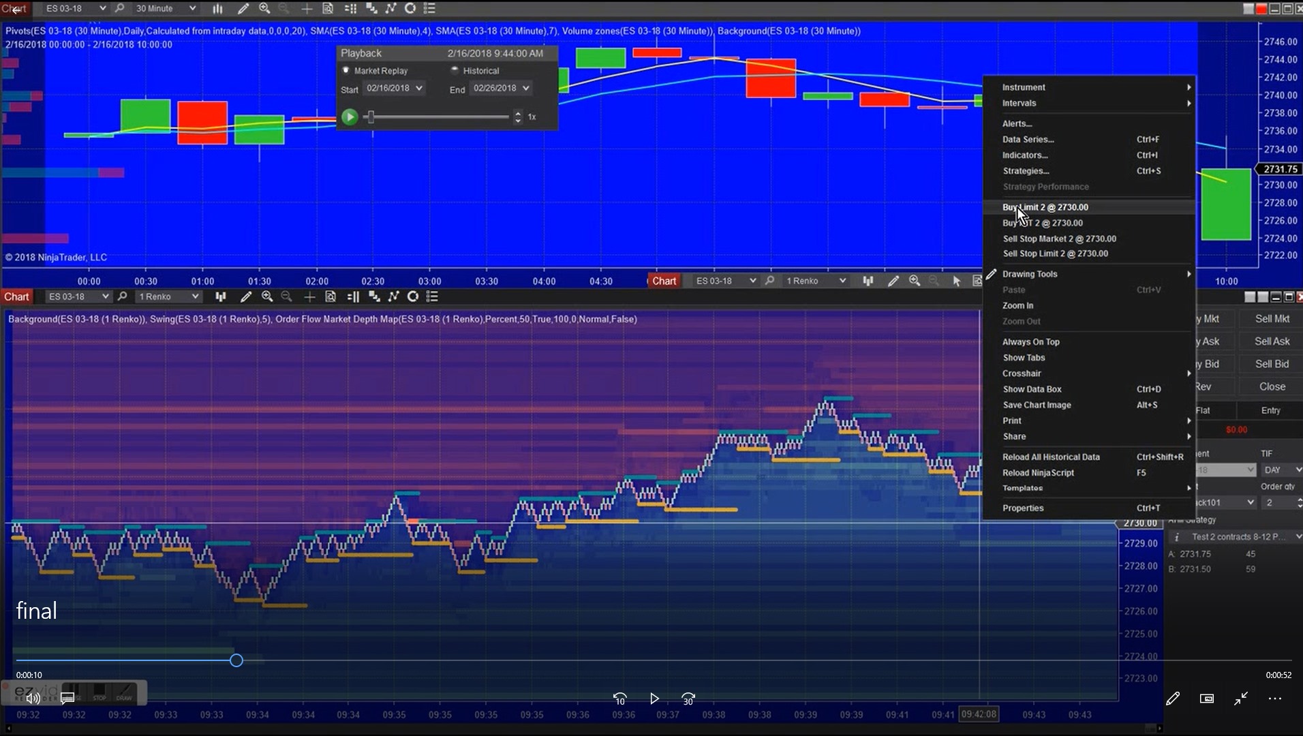Open Indicators icon in the lower-left Renko toolbar

click(393, 296)
